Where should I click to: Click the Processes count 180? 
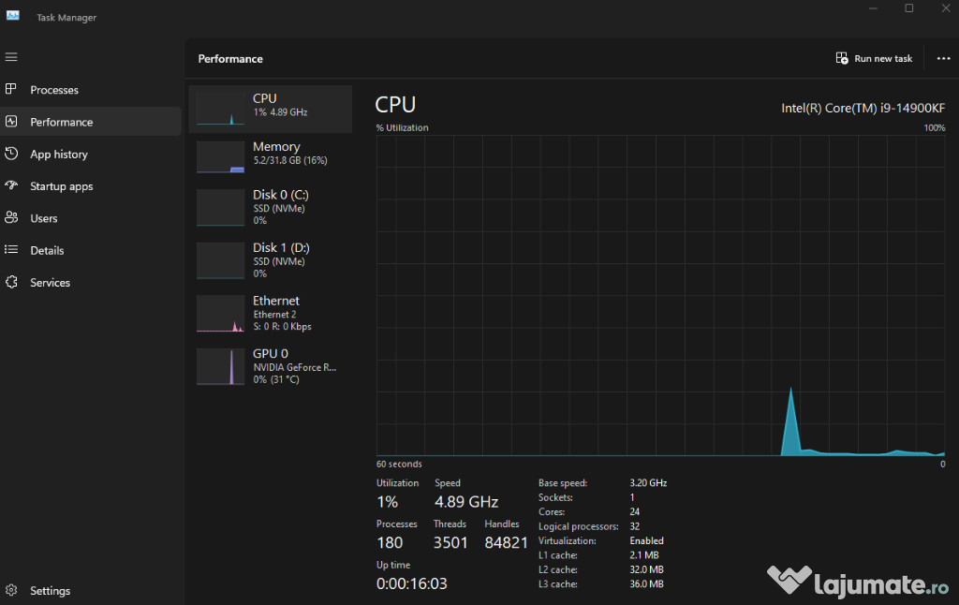coord(390,543)
